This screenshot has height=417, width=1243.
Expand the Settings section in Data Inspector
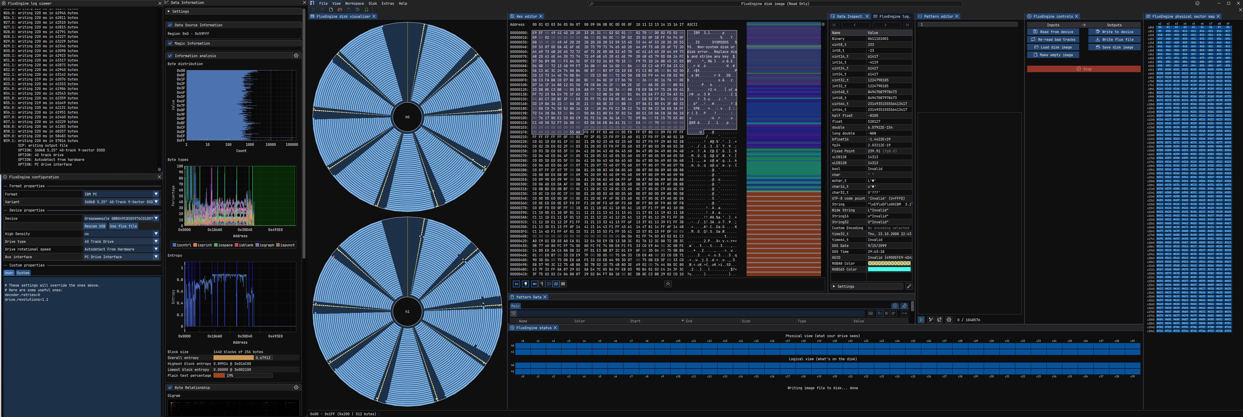[x=867, y=286]
